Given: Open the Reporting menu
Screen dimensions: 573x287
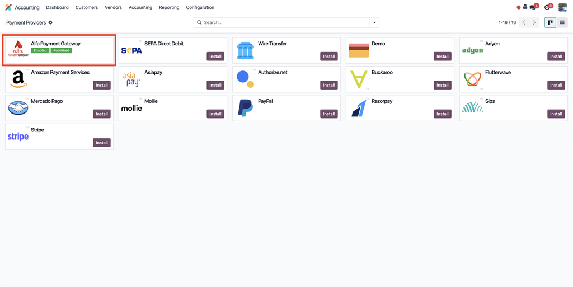Looking at the screenshot, I should tap(169, 7).
